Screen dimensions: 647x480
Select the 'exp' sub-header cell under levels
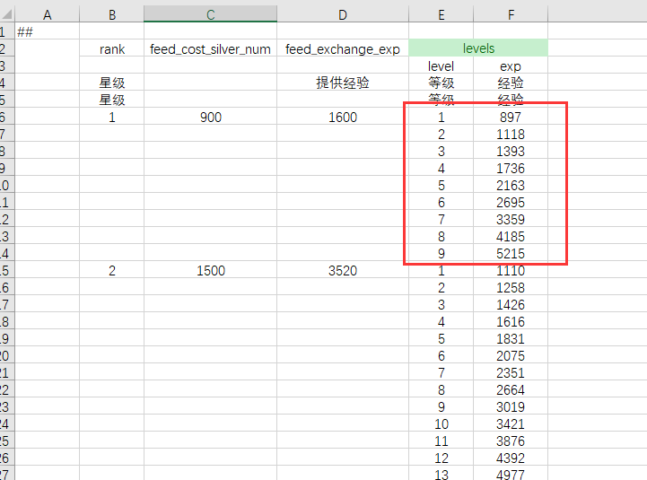[511, 66]
